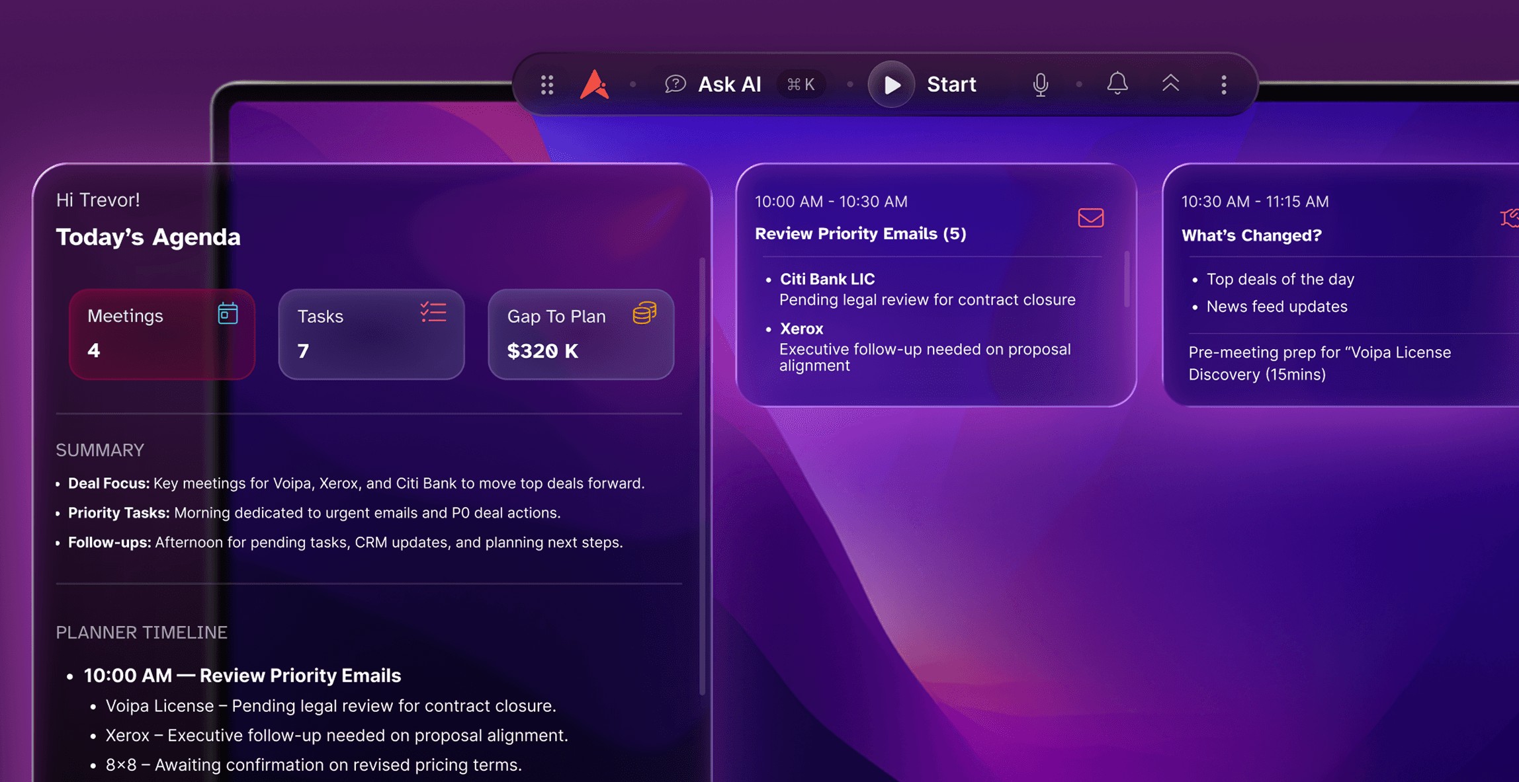The image size is (1519, 782).
Task: Open the Meetings card
Action: (x=162, y=334)
